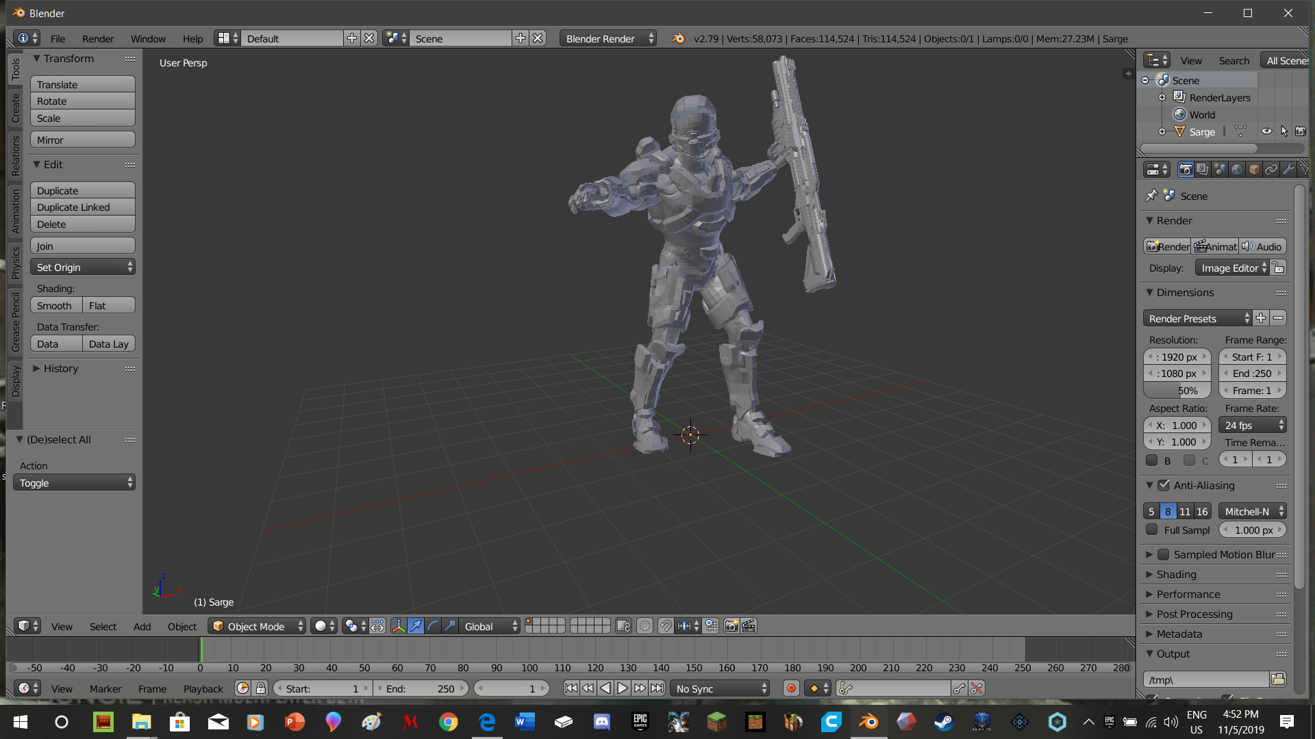Play the animation forward
Screen dimensions: 1315x739
point(622,688)
